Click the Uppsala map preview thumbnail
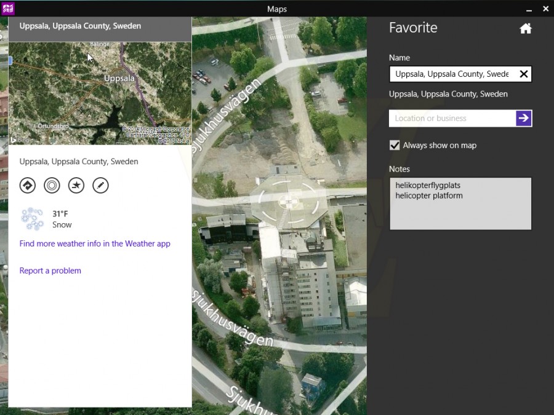The width and height of the screenshot is (554, 415). point(100,93)
